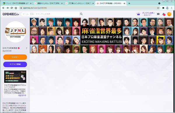Open the Chrome three-dot menu
The width and height of the screenshot is (175, 113).
pyautogui.click(x=172, y=8)
